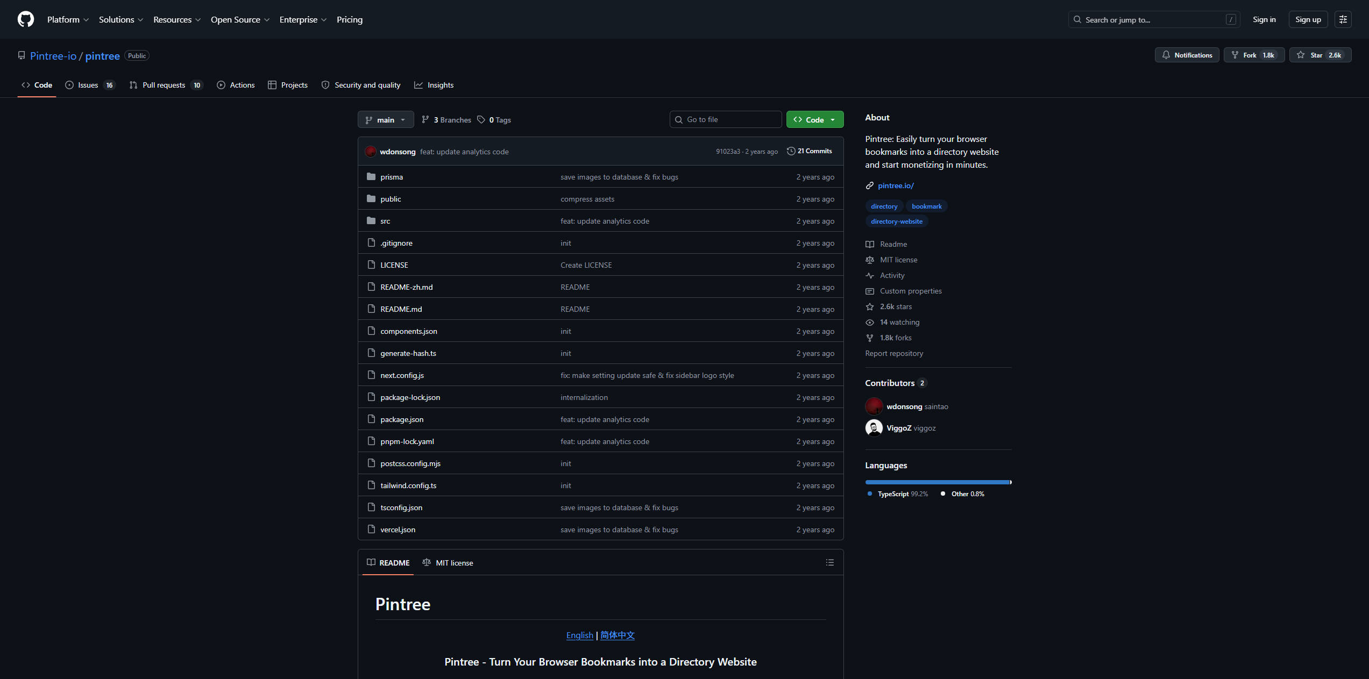Click the src folder icon
This screenshot has height=679, width=1369.
click(x=371, y=220)
